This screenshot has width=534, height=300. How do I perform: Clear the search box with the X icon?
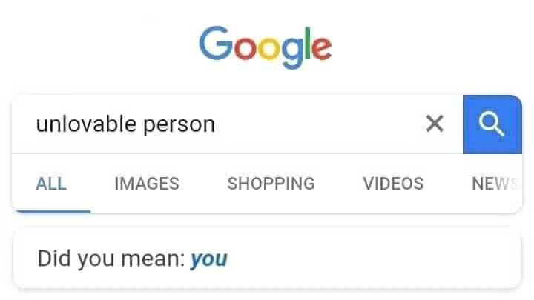[435, 123]
